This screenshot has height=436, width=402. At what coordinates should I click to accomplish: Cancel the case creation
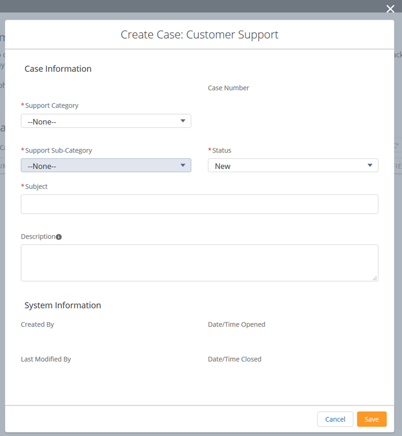tap(335, 419)
